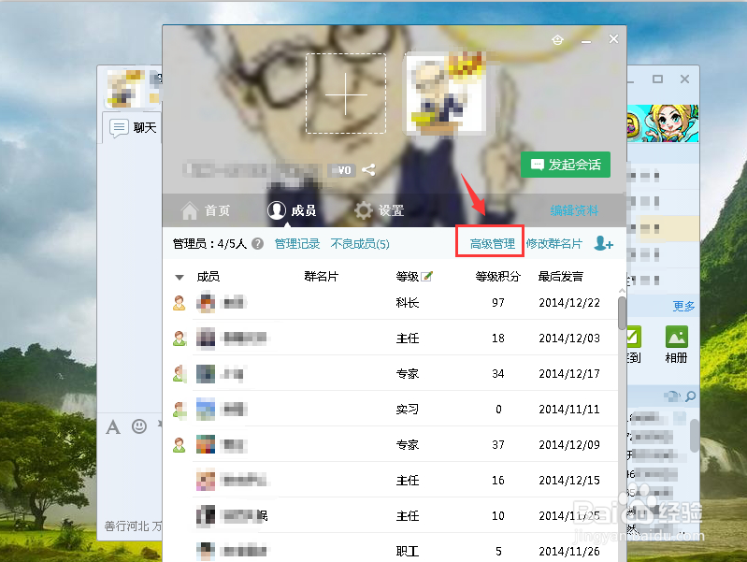Click the 修改群名片 link
The height and width of the screenshot is (562, 747).
pos(554,244)
